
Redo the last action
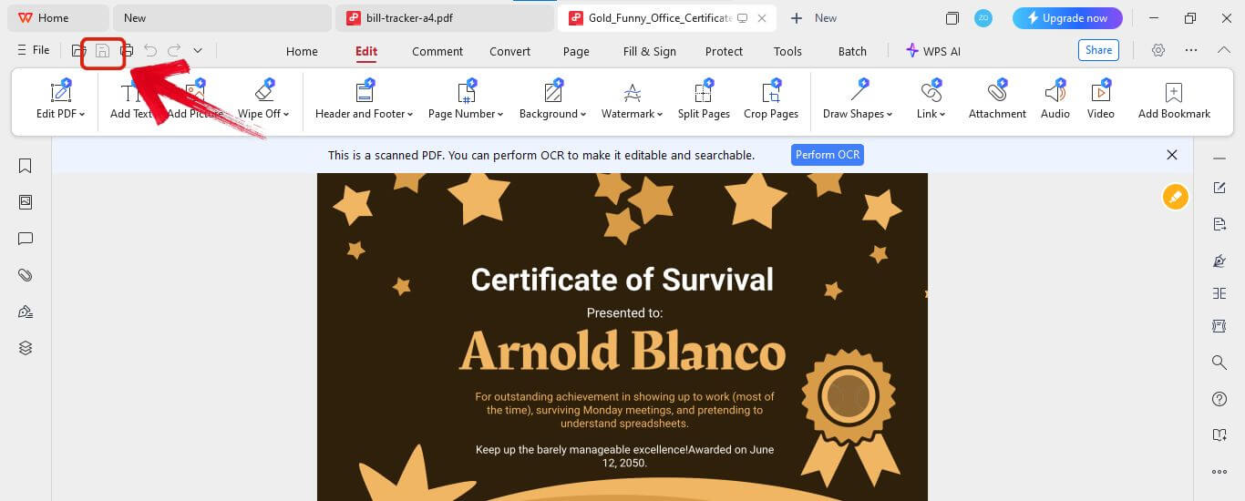[174, 51]
